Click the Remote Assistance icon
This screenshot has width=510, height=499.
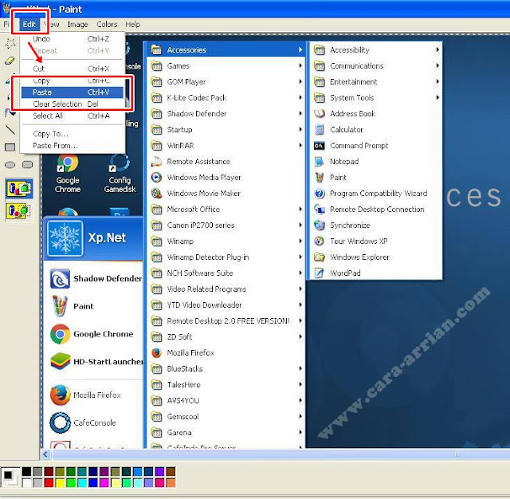[156, 161]
